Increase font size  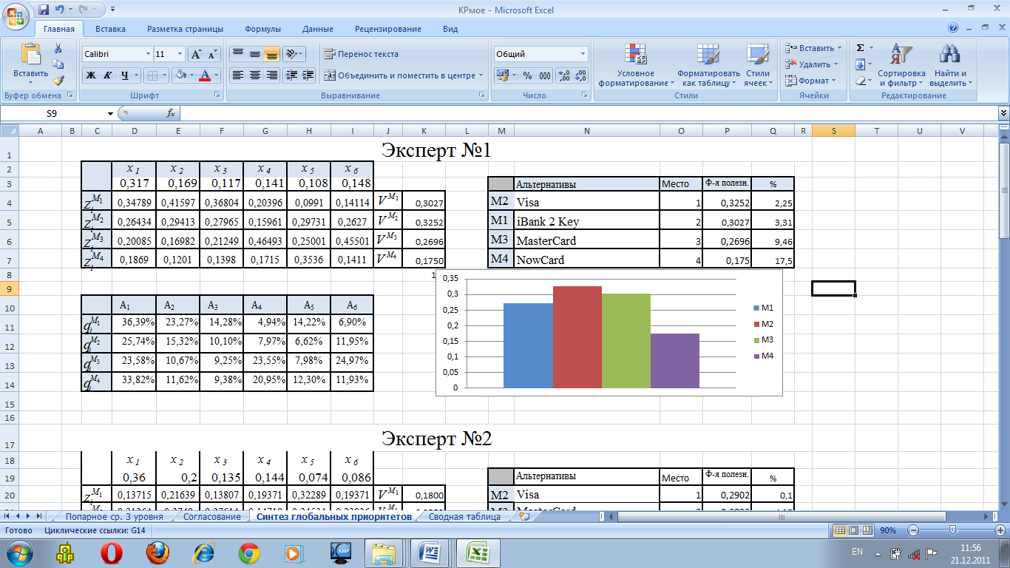coord(196,54)
